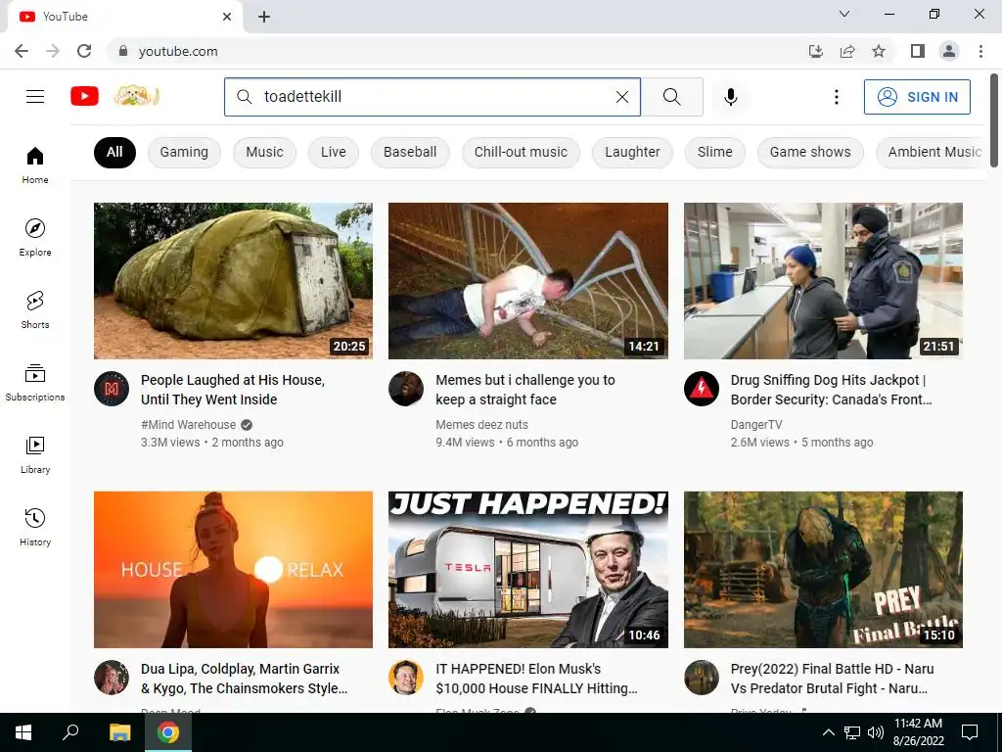
Task: Click the DangerTV channel avatar
Action: click(701, 389)
